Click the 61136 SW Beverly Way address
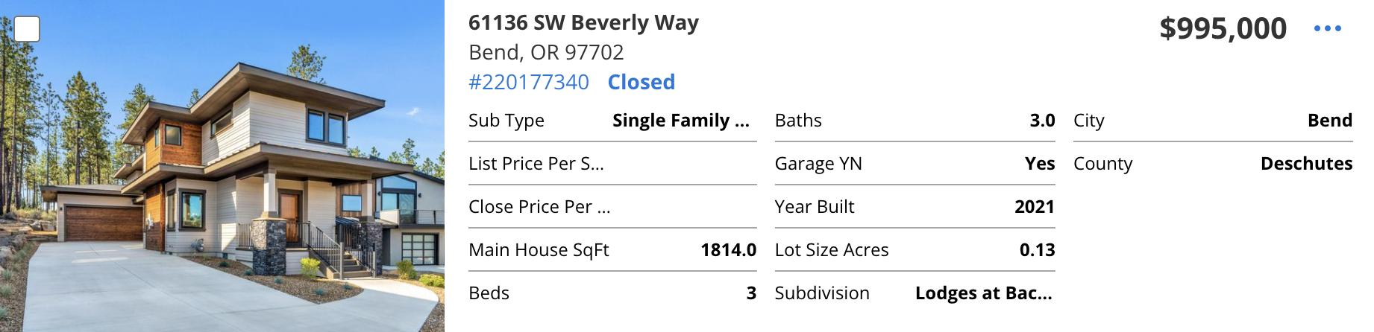The height and width of the screenshot is (332, 1374). tap(583, 23)
